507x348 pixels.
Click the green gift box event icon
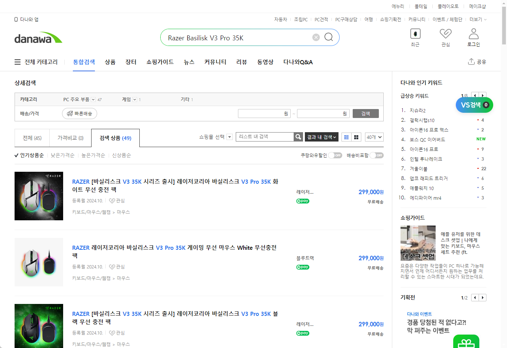point(466,342)
